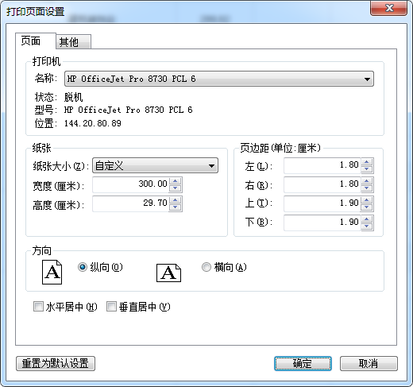This screenshot has width=413, height=387.
Task: Click the 确定 button
Action: 303,363
